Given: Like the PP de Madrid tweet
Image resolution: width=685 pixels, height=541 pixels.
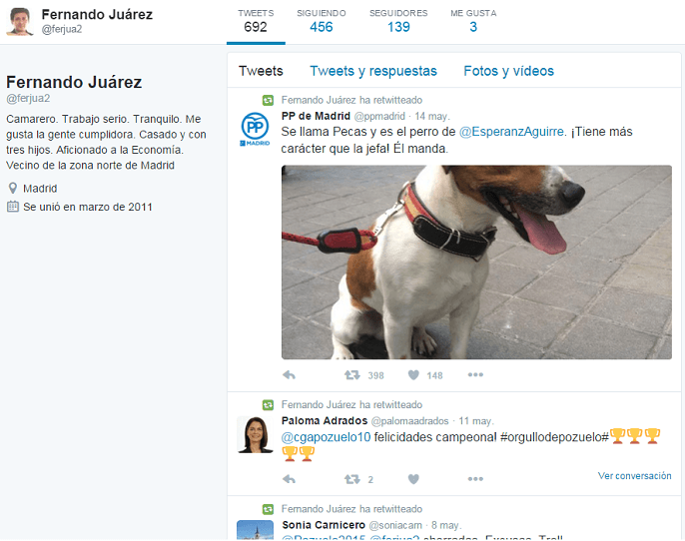Looking at the screenshot, I should (x=413, y=375).
